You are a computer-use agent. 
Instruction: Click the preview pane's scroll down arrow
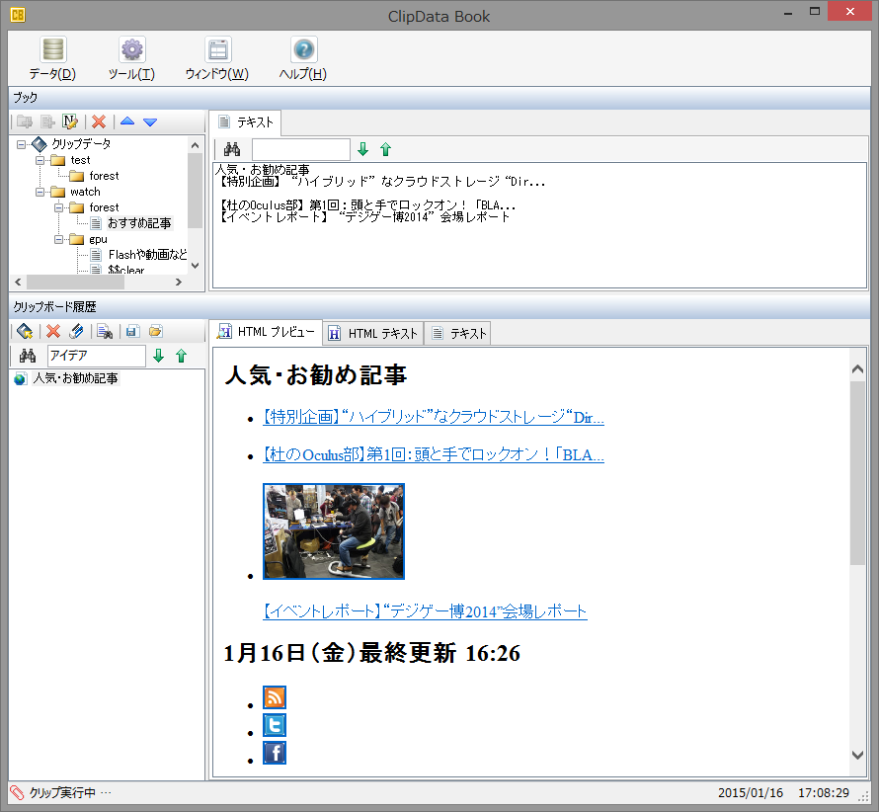[x=857, y=755]
